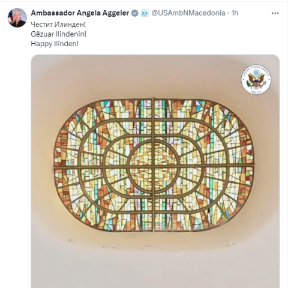
Task: Click the American flag in the avatar
Action: click(x=10, y=17)
